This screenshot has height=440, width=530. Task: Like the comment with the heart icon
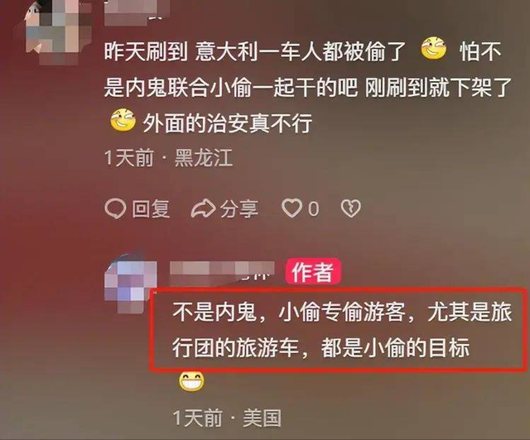click(291, 208)
